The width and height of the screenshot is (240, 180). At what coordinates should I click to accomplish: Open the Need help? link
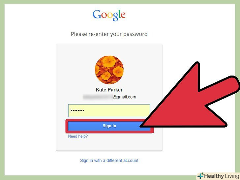[78, 136]
